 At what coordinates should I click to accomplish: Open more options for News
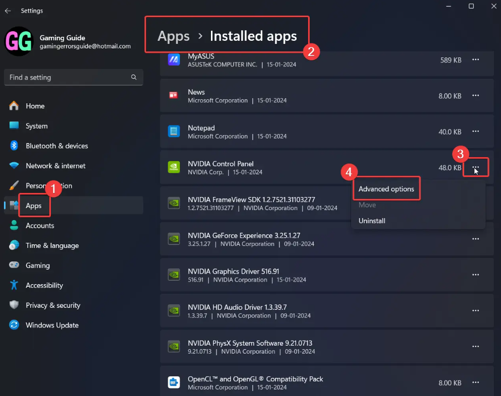coord(475,96)
